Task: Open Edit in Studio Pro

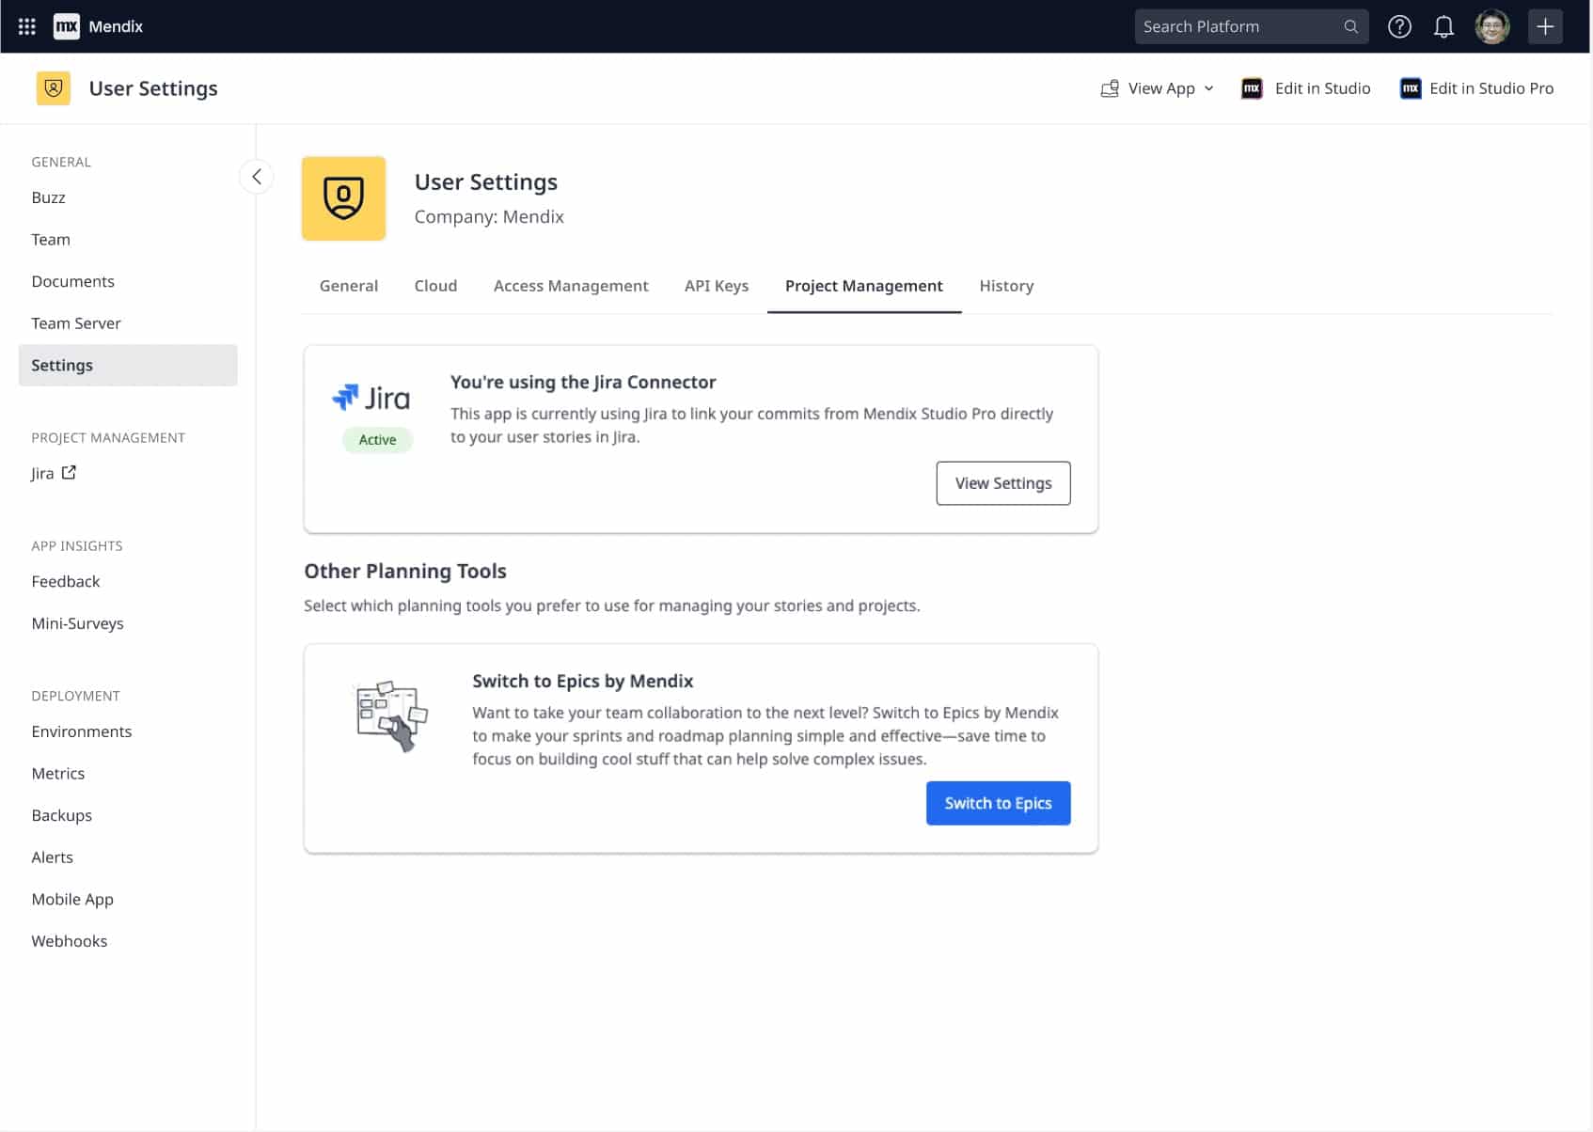Action: click(x=1476, y=87)
